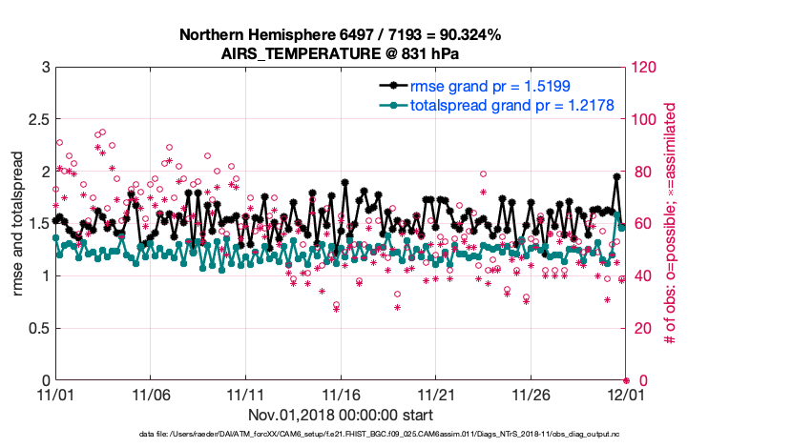Image resolution: width=792 pixels, height=448 pixels.
Task: Click the AIRS_TEMPERATURE @ 831 hPa subtitle
Action: tap(341, 53)
